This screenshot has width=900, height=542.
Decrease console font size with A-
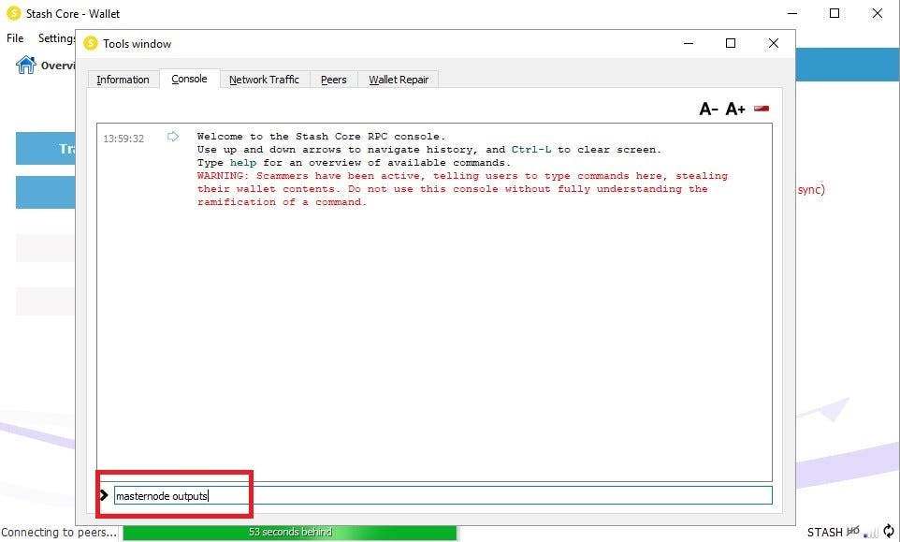[x=708, y=109]
